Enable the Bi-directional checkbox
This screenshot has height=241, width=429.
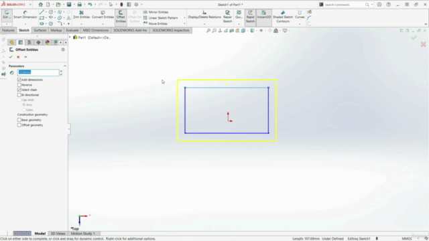(19, 95)
